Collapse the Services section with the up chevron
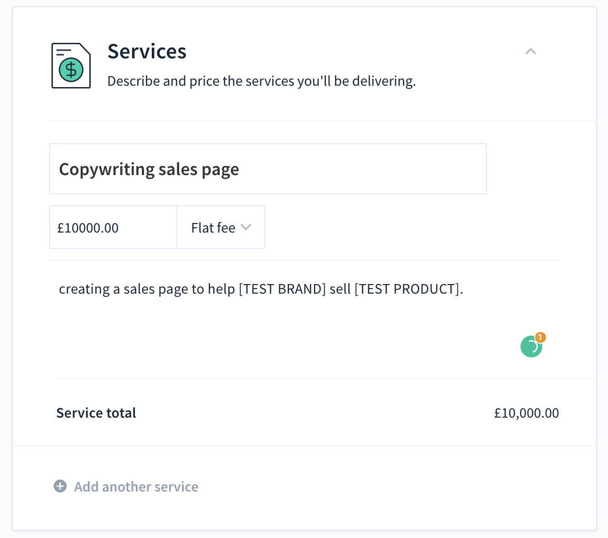This screenshot has width=608, height=538. (531, 52)
